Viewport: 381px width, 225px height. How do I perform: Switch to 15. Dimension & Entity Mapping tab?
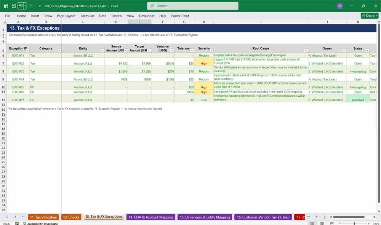point(205,217)
